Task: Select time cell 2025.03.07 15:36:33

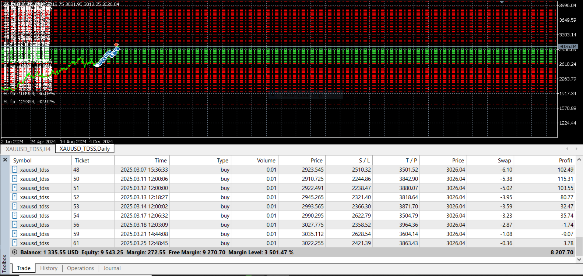Action: 144,169
